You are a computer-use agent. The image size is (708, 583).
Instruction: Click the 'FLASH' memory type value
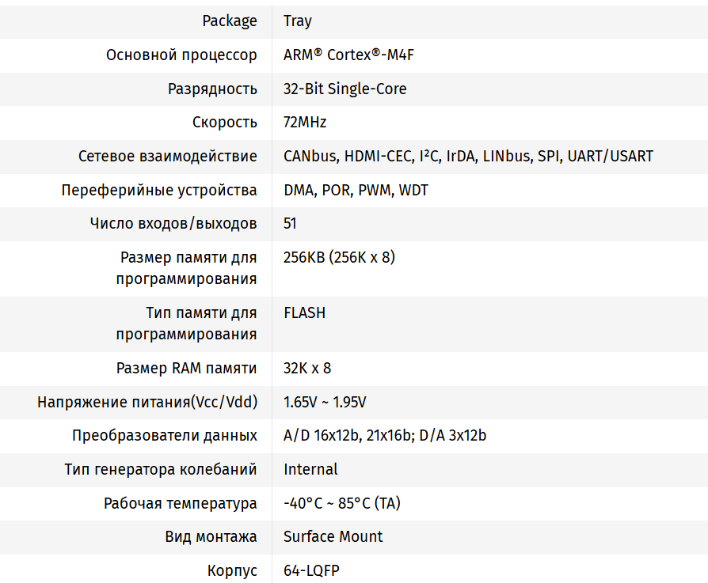point(304,312)
